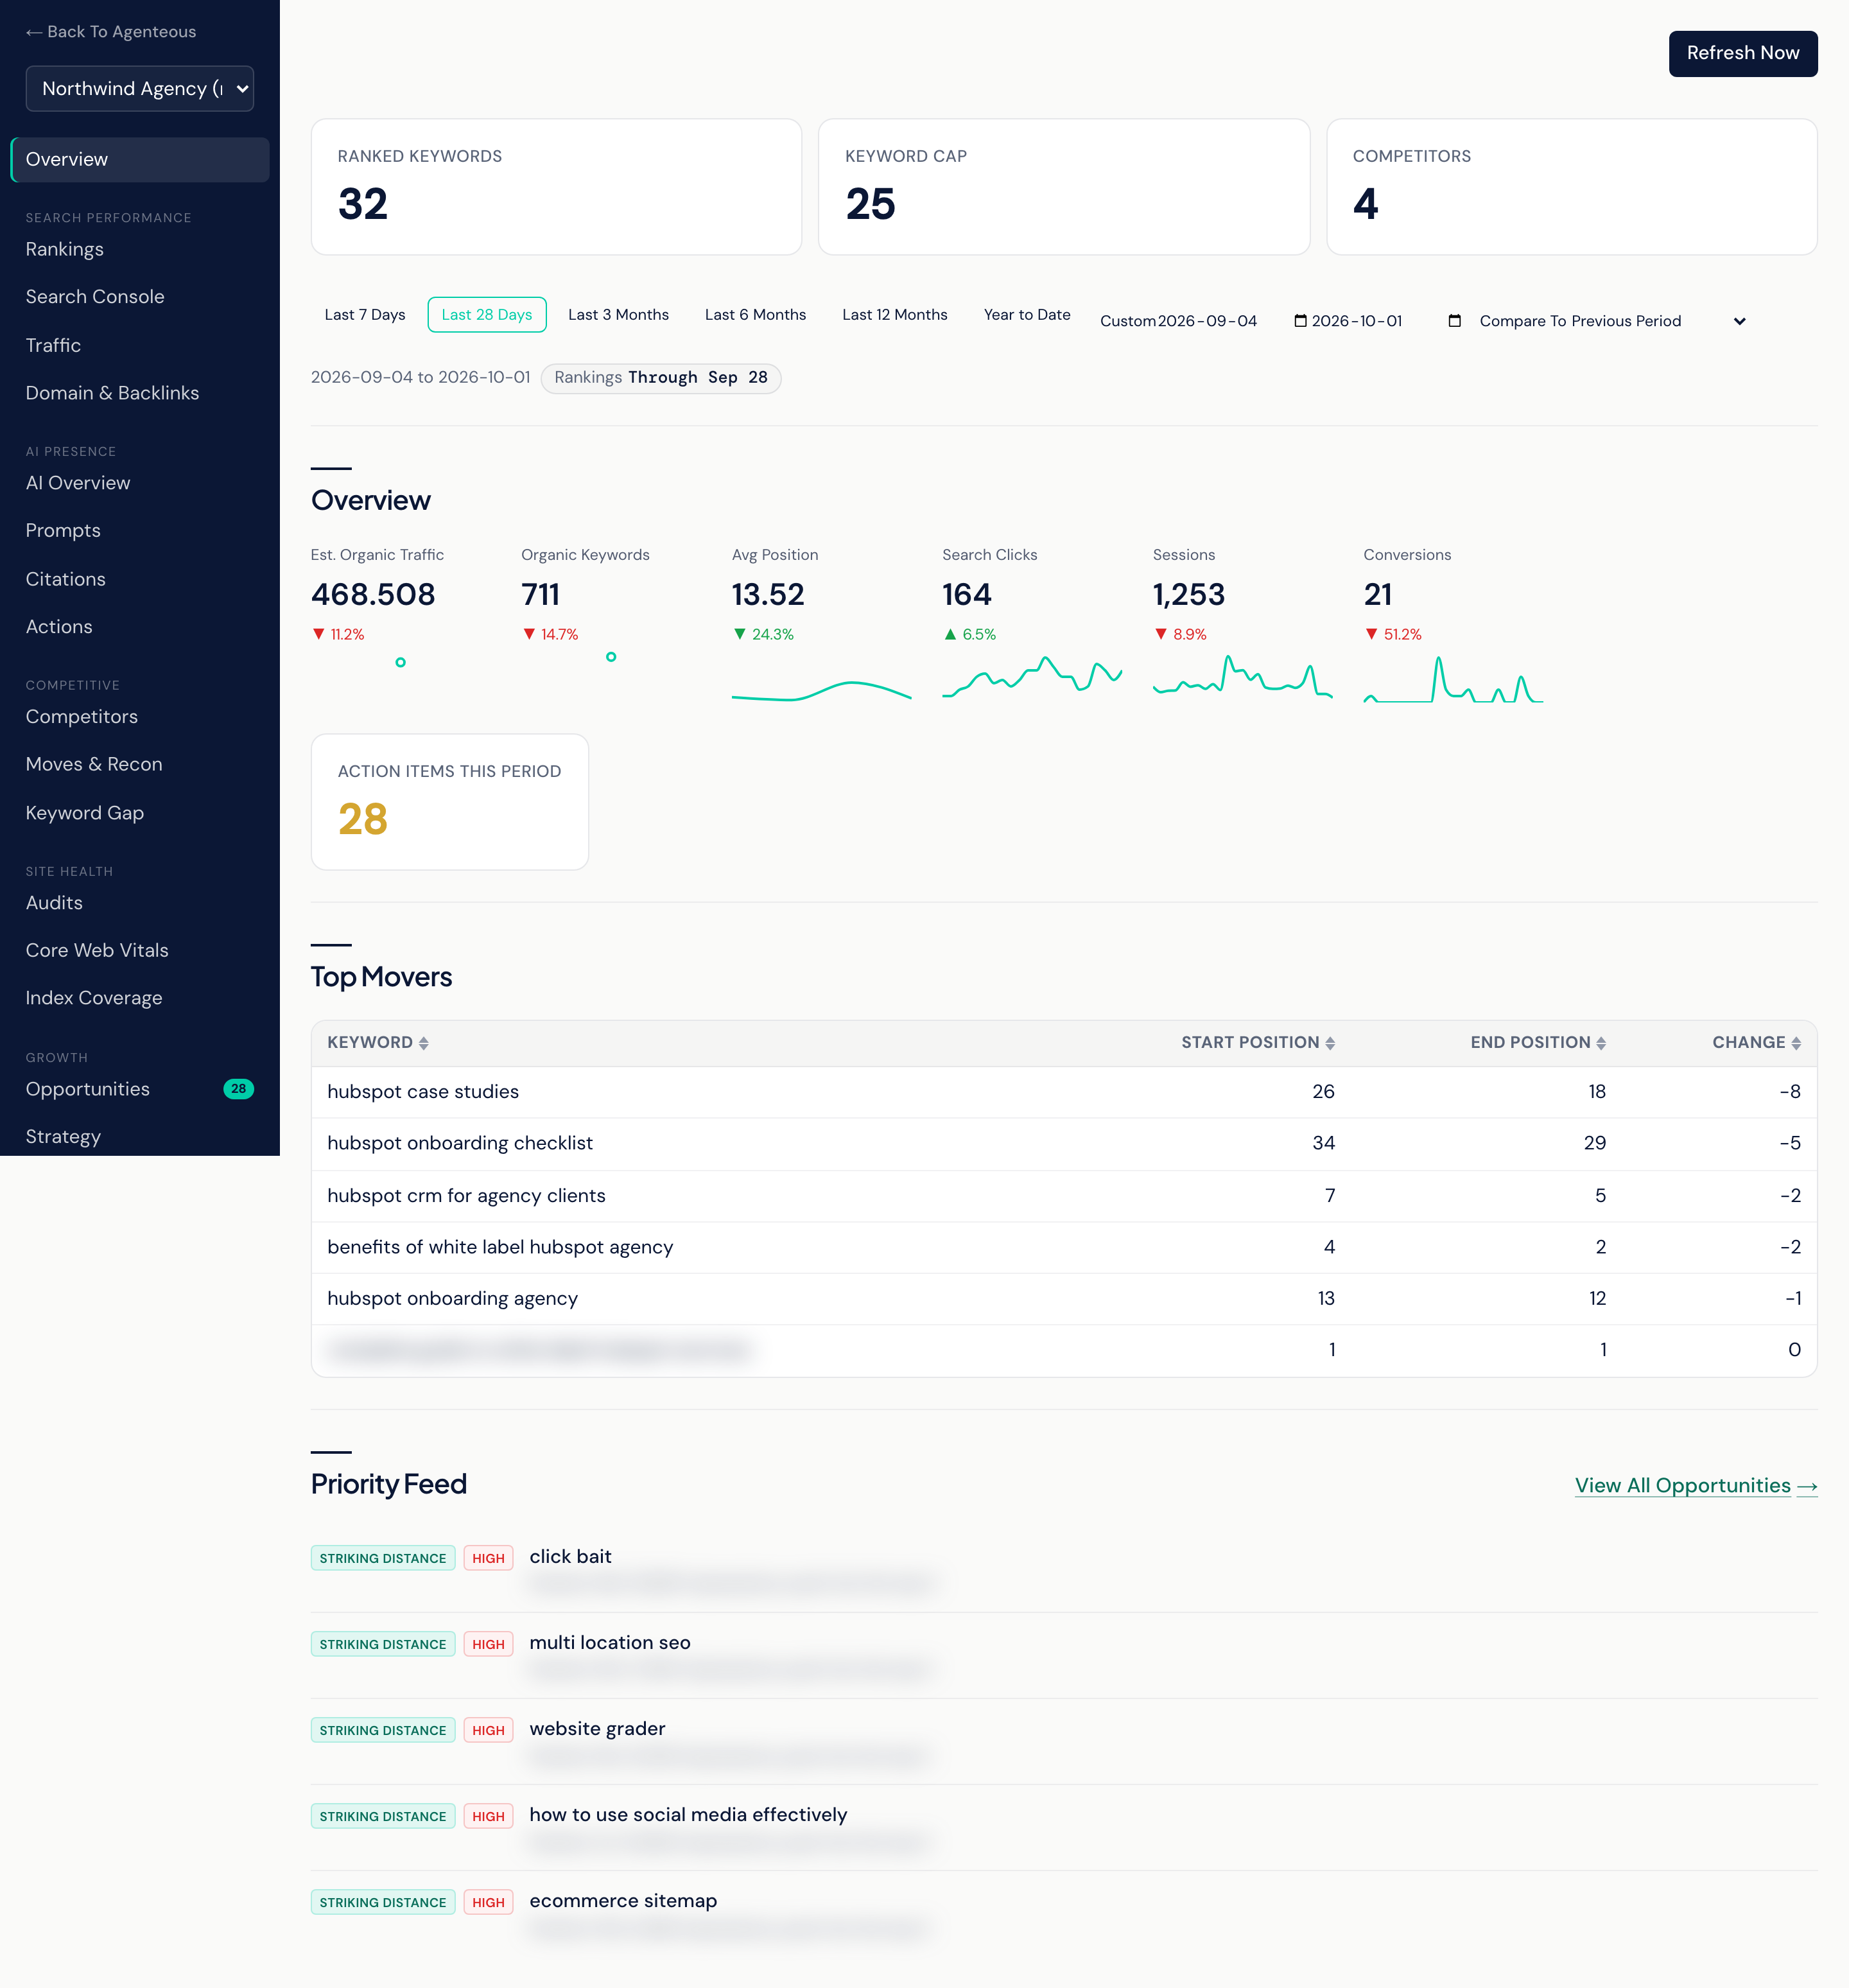Select the Last 7 Days range

(365, 314)
